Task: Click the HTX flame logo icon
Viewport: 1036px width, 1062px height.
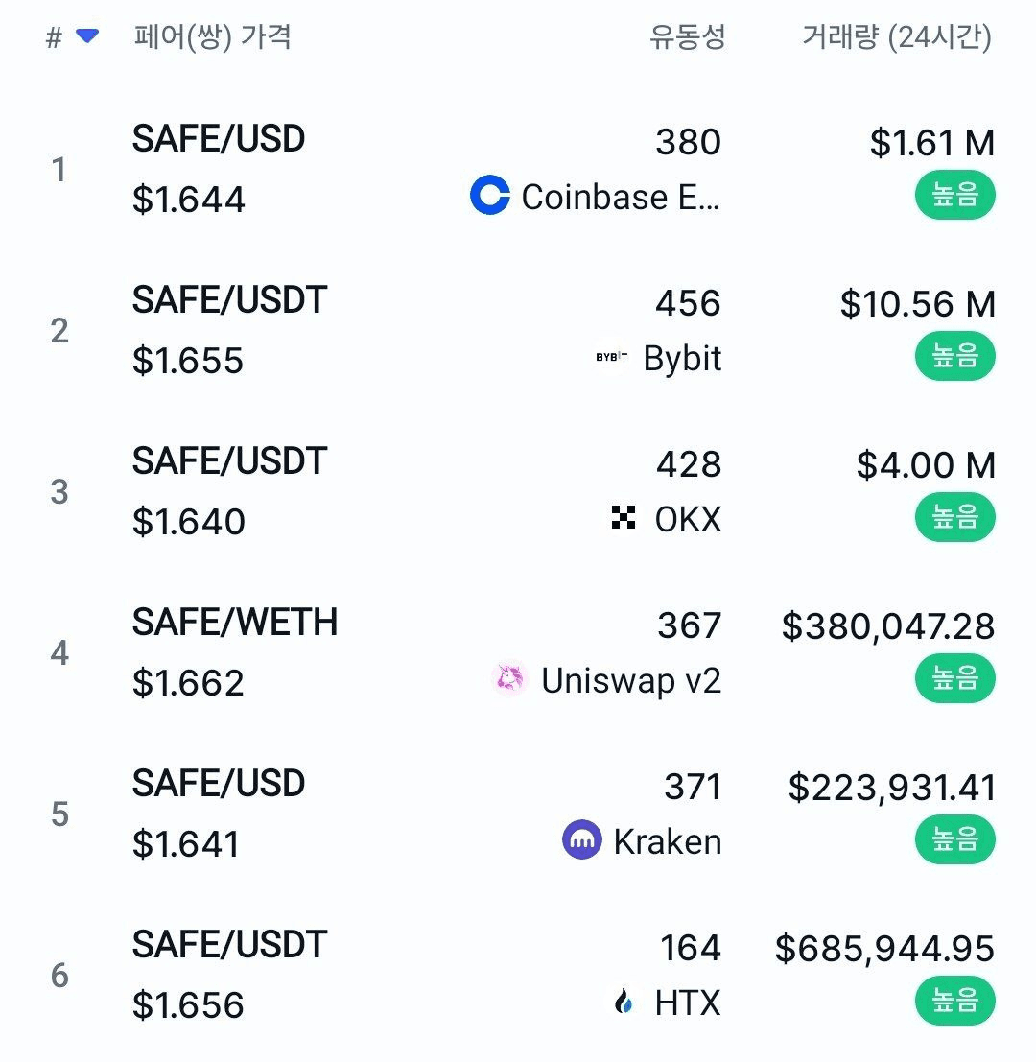Action: 624,1001
